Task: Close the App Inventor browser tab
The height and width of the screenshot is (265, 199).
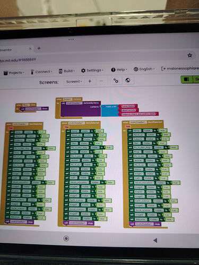Action: pyautogui.click(x=30, y=49)
